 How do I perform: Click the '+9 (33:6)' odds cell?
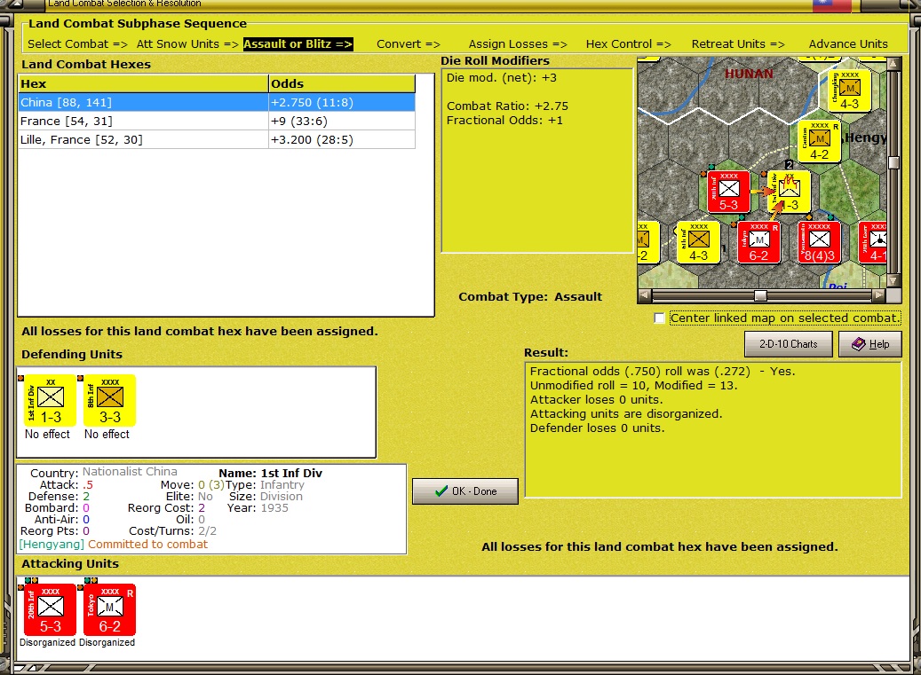pos(342,121)
